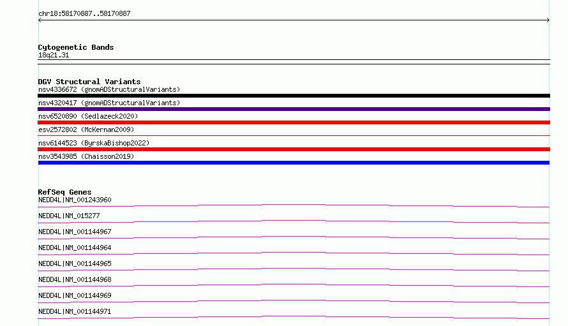
Task: Click the magenta gene line under NM_015277
Action: tap(294, 221)
